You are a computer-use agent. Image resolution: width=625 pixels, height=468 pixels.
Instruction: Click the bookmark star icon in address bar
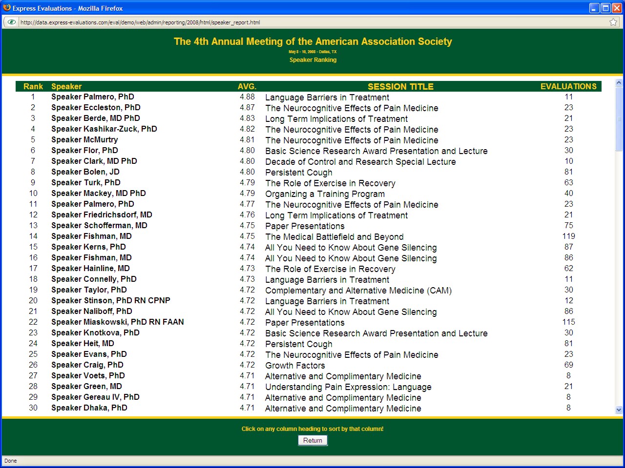[613, 22]
